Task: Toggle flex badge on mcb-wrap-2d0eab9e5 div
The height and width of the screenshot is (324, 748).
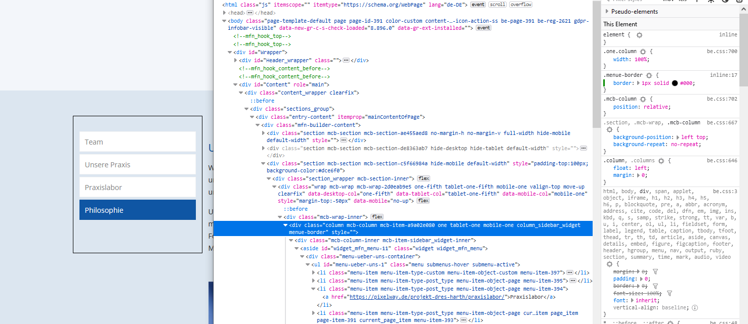Action: tap(423, 201)
